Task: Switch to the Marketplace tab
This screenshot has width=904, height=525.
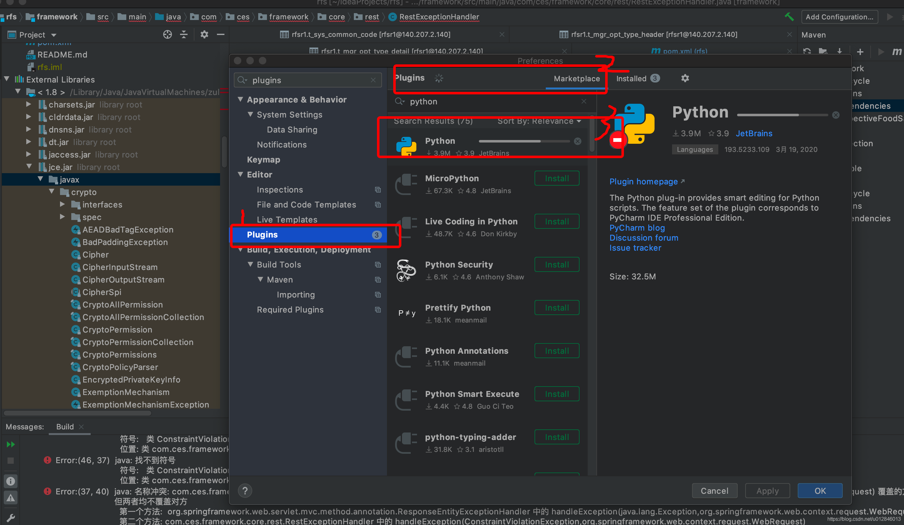Action: pos(576,78)
